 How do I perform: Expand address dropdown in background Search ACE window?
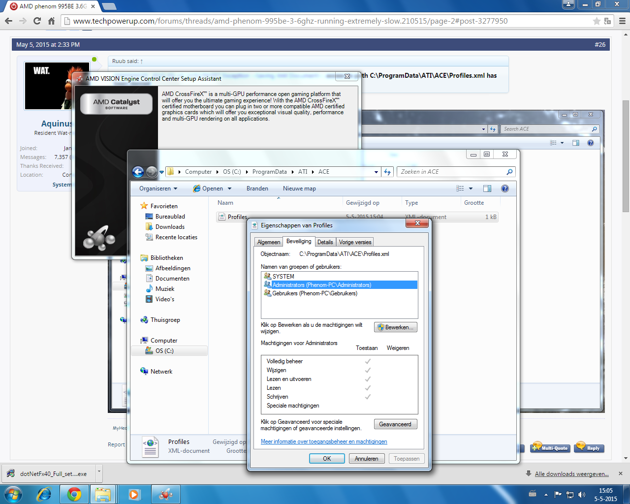484,129
